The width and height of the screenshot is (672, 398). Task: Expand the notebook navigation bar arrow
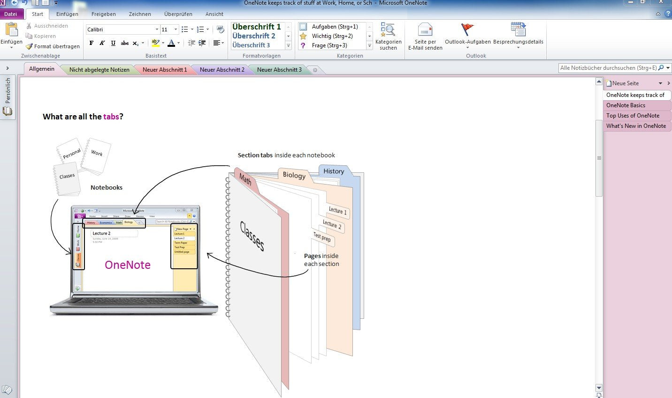8,68
